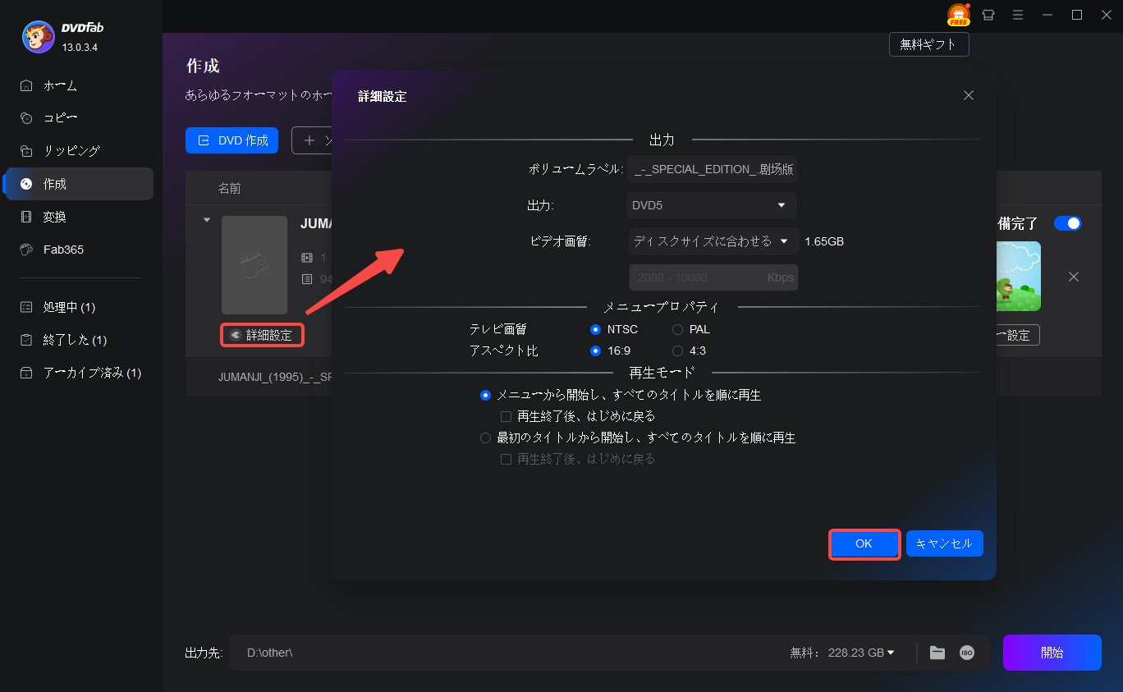Close the 詳細設定 dialog with X

click(x=969, y=95)
